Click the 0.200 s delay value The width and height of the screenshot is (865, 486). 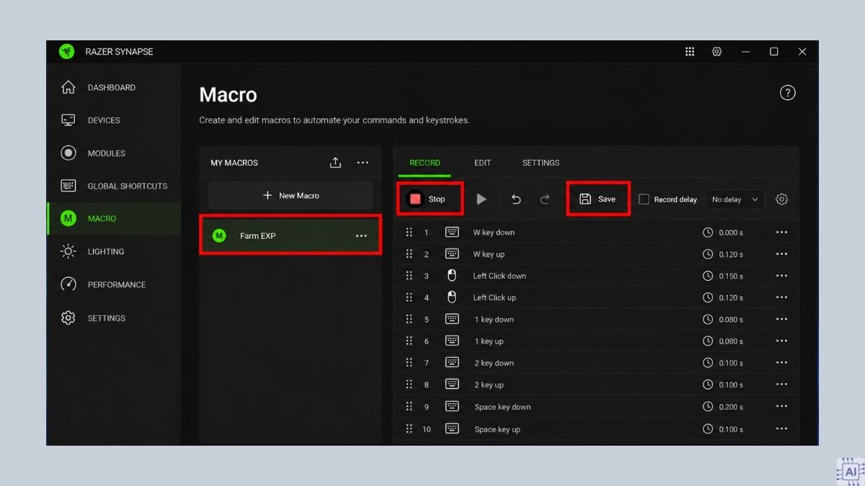[x=731, y=407]
